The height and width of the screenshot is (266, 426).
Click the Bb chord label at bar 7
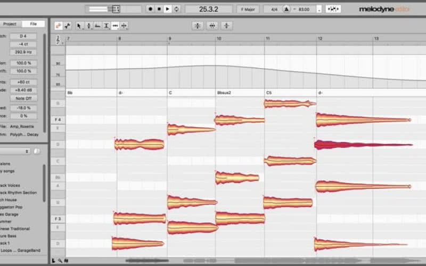tap(70, 93)
